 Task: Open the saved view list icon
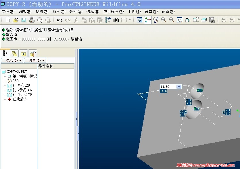click(196, 20)
